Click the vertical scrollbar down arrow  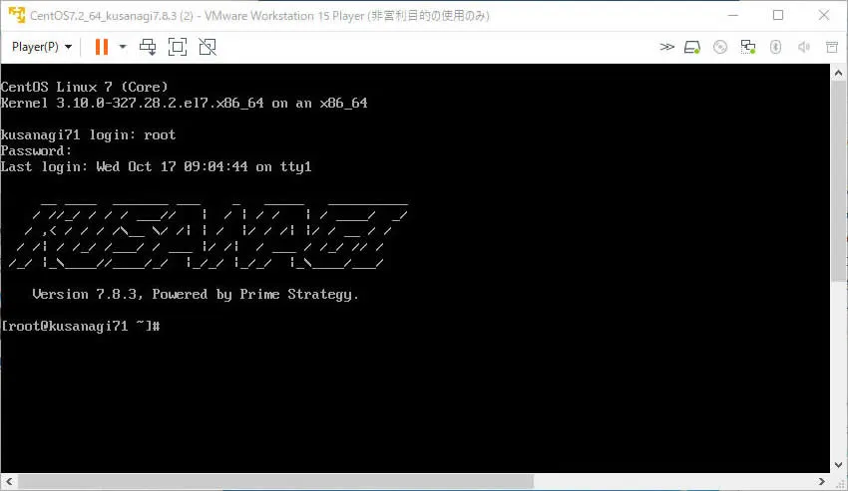click(x=839, y=465)
